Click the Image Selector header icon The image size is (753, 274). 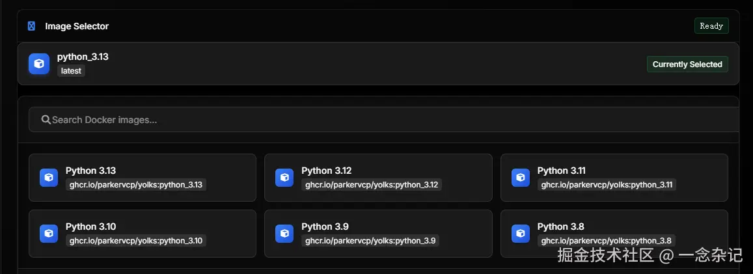31,26
